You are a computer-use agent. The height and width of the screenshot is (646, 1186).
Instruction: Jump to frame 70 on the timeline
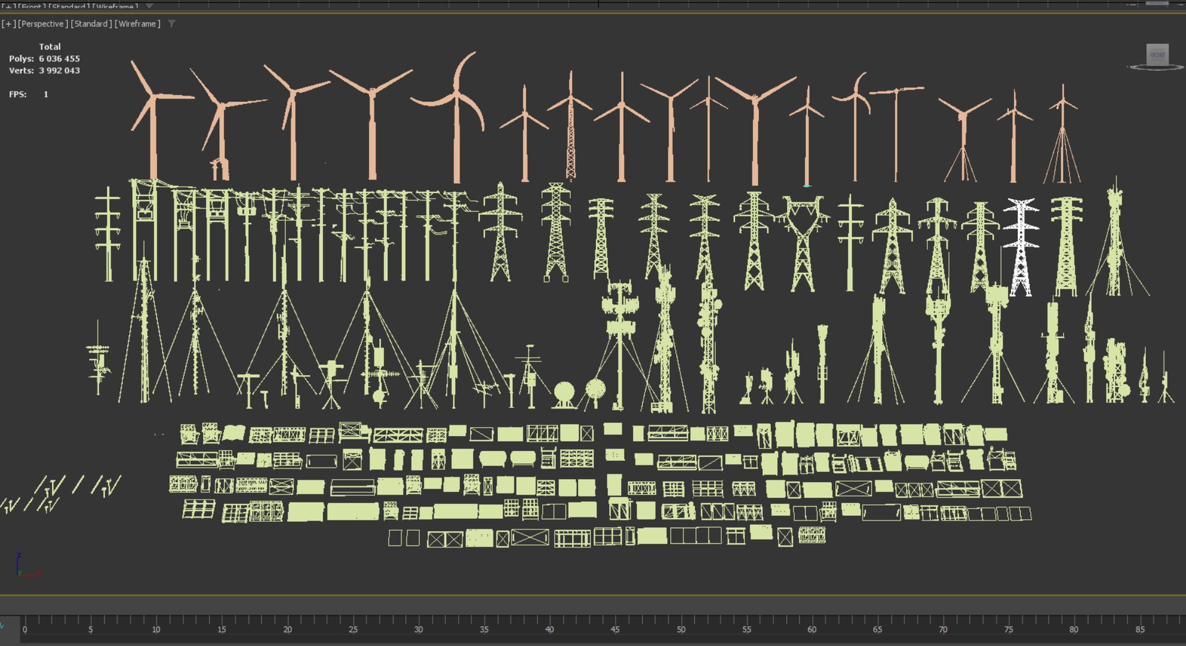943,629
